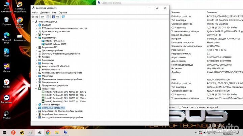Expand DVD-дисководы node in device tree
This screenshot has height=136, width=243.
tap(36, 28)
